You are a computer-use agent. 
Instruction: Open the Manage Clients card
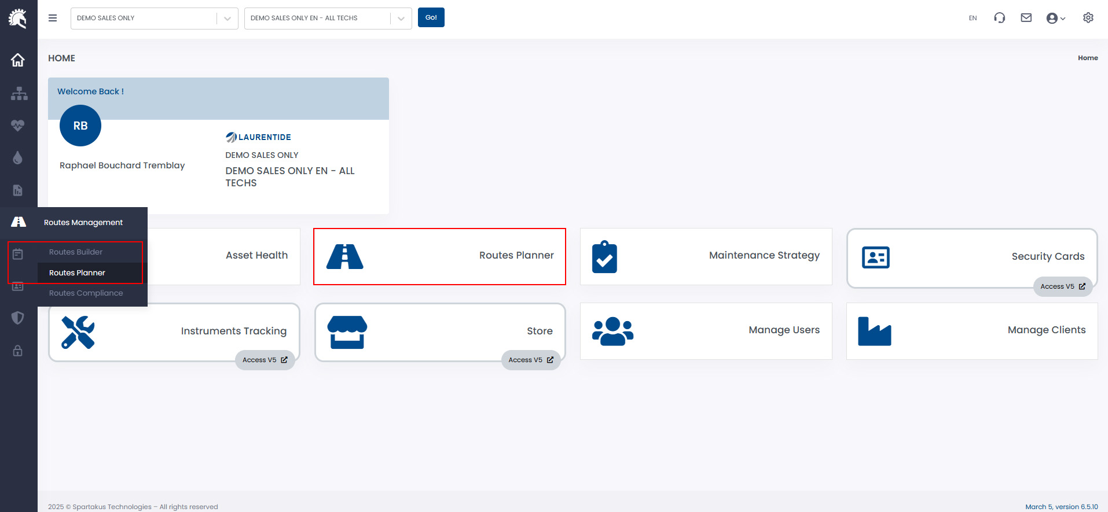pos(972,331)
